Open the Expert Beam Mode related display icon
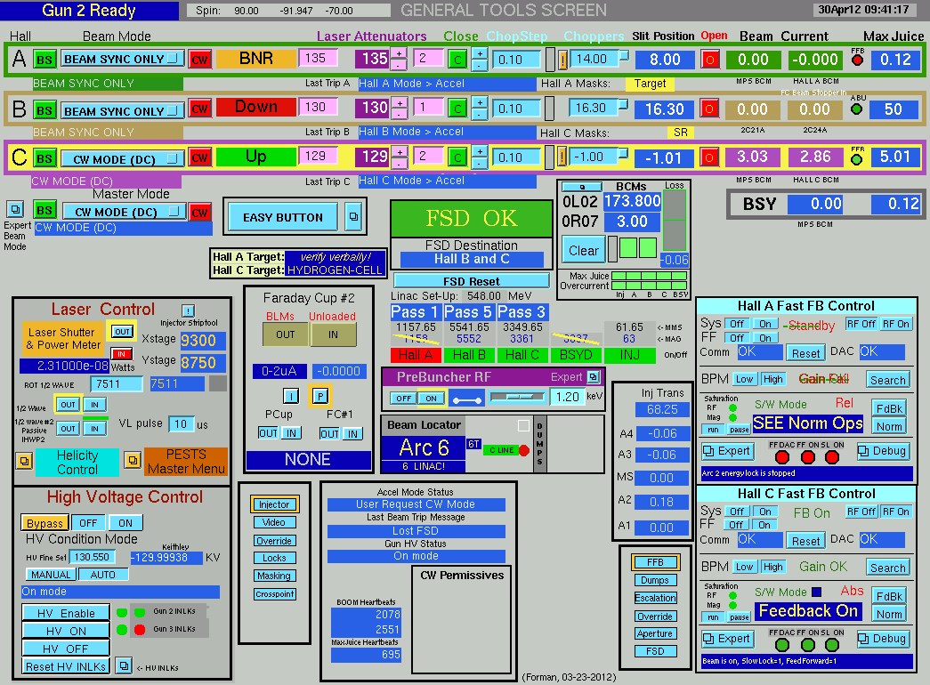 pos(15,209)
